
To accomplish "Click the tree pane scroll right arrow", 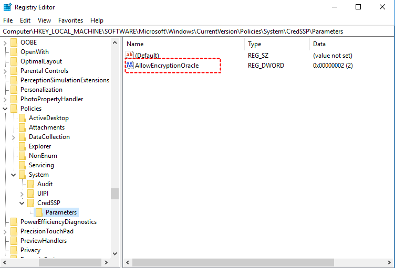I will 106,262.
